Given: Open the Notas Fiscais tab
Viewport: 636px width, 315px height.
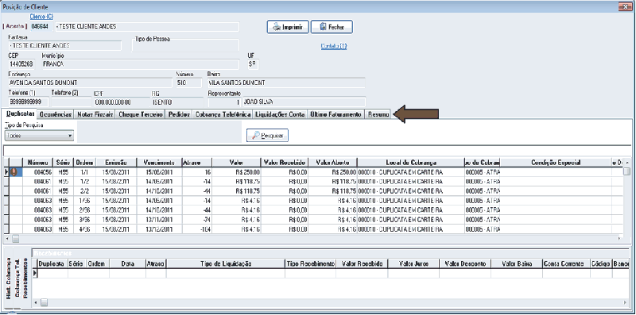Looking at the screenshot, I should pos(95,114).
